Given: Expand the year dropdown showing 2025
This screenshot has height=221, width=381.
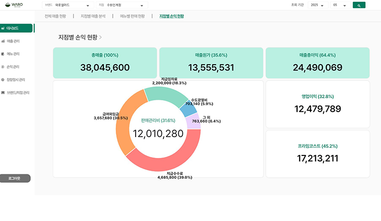Looking at the screenshot, I should point(317,5).
